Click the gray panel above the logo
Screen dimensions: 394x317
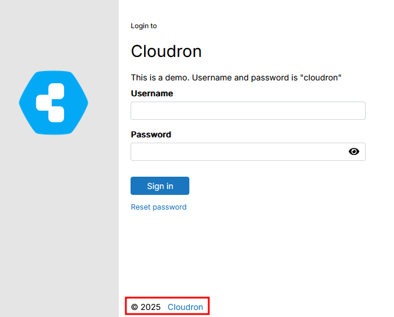click(59, 35)
